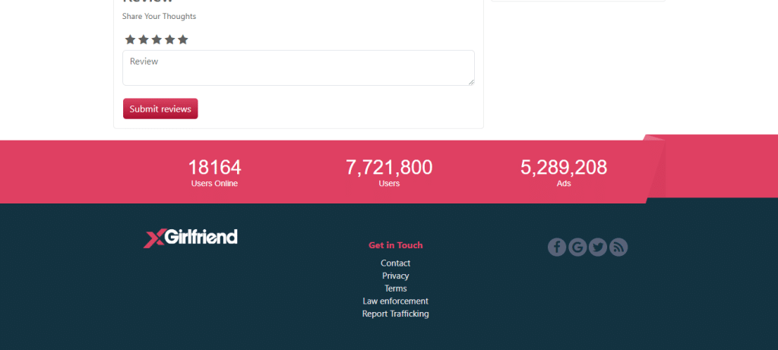Select the third rating star
The height and width of the screenshot is (350, 778).
tap(157, 39)
